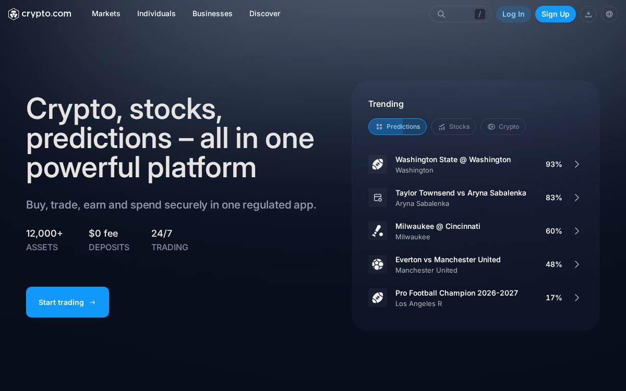Screen dimensions: 626x391
Task: Expand Washington State @ Washington chevron
Action: pos(577,164)
